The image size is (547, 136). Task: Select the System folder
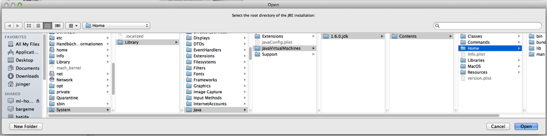[79, 110]
